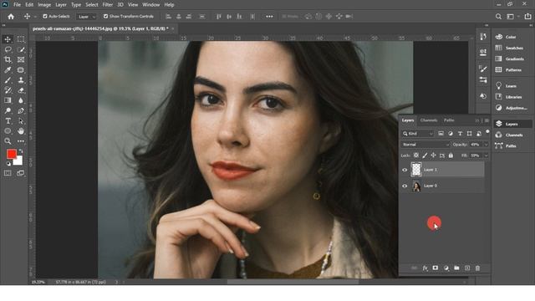This screenshot has height=301, width=535.
Task: Select the Hand tool
Action: pos(21,131)
